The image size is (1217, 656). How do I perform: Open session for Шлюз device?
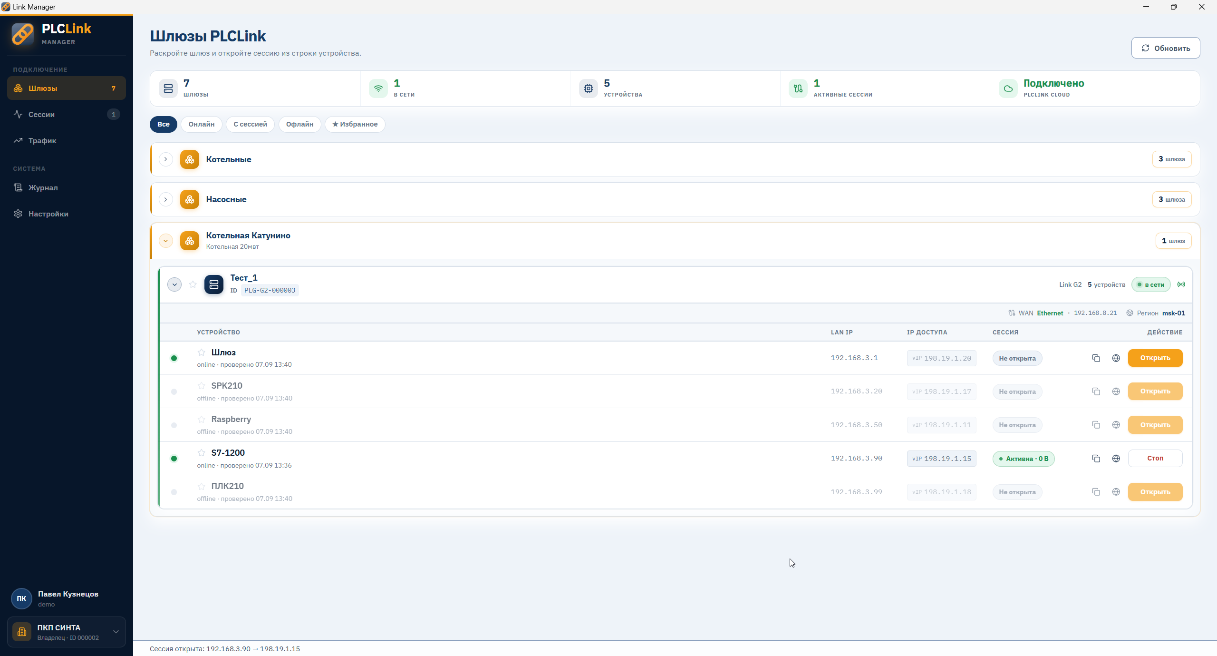tap(1155, 358)
